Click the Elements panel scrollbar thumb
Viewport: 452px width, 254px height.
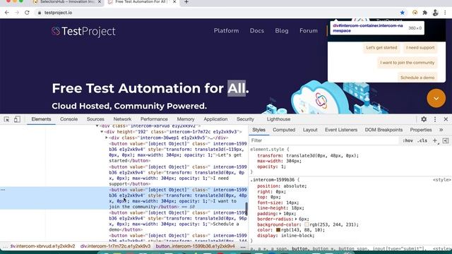point(246,209)
